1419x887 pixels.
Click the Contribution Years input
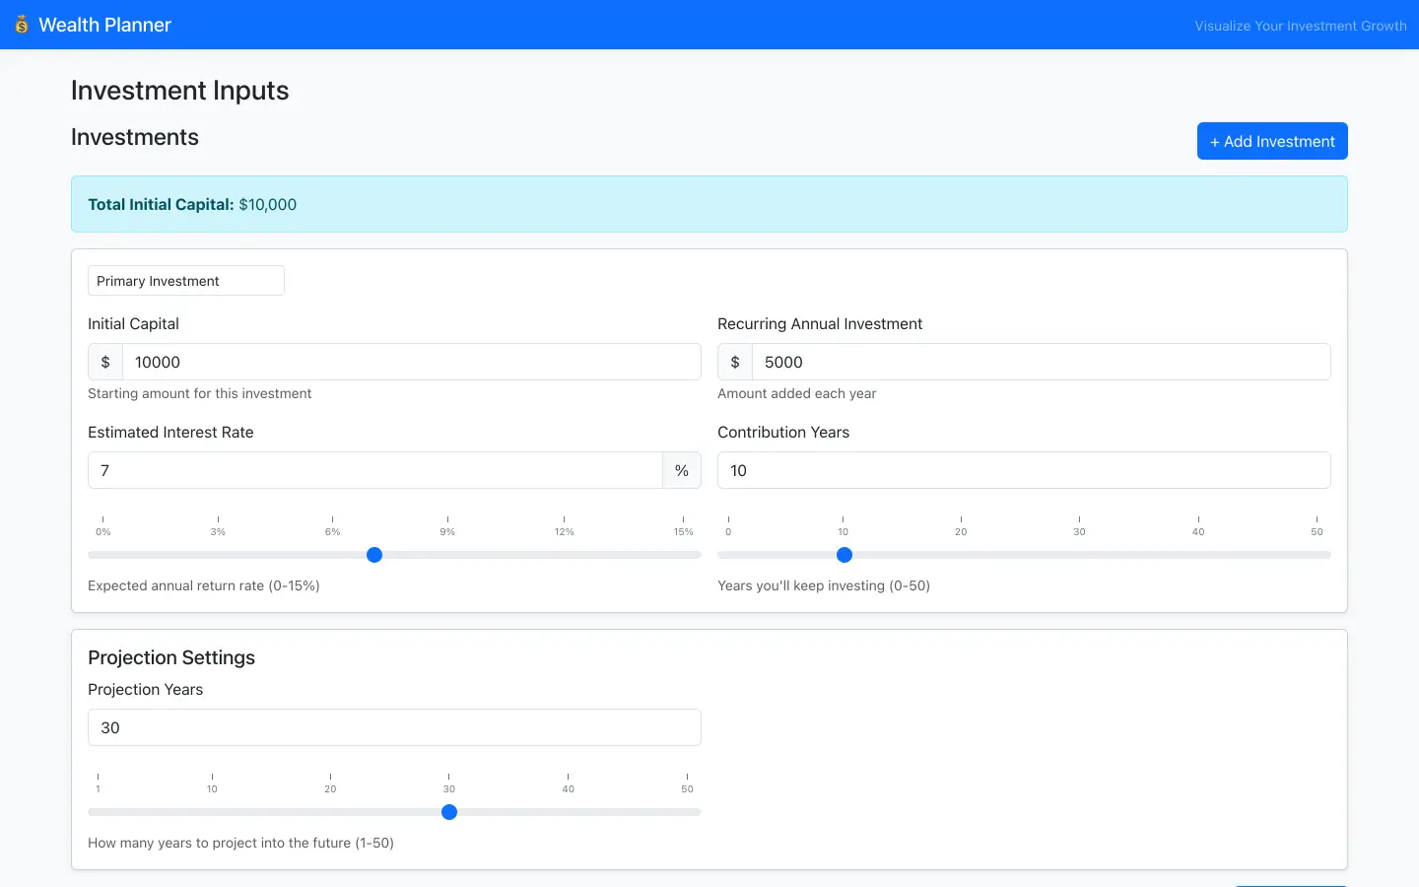coord(1024,470)
